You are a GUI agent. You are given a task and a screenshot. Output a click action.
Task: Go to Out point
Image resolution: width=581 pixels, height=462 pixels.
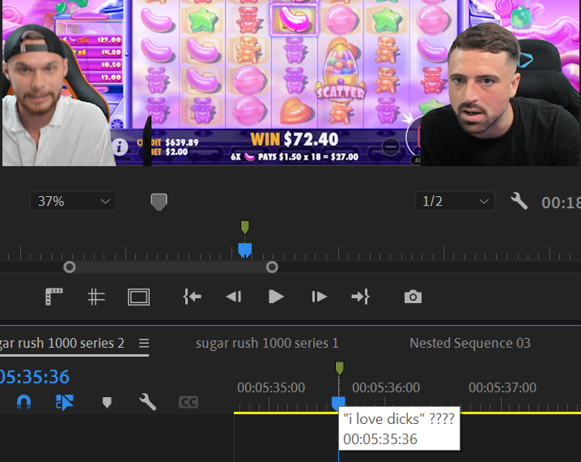pos(360,297)
